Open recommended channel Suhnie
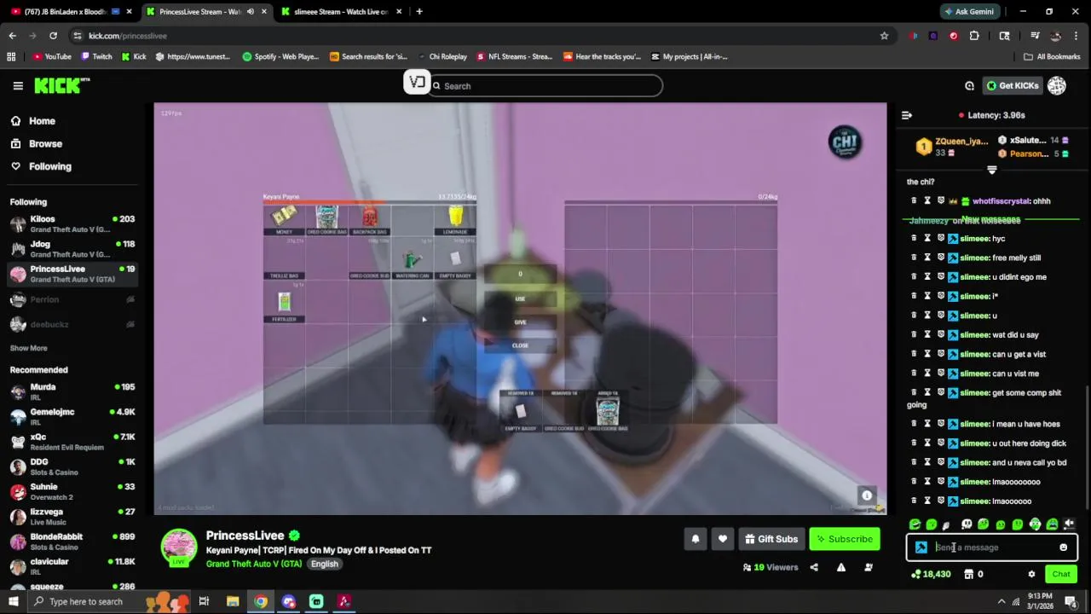 pyautogui.click(x=73, y=492)
